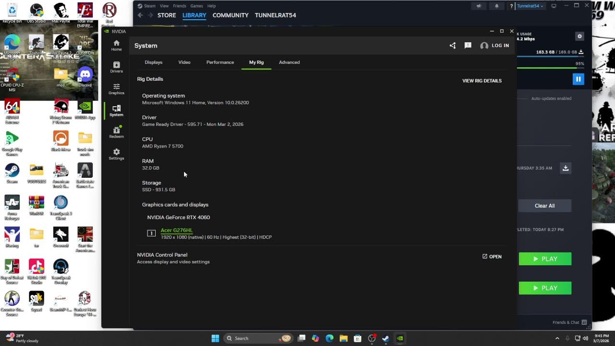Click the Steam download progress bar
615x346 pixels.
pos(551,57)
